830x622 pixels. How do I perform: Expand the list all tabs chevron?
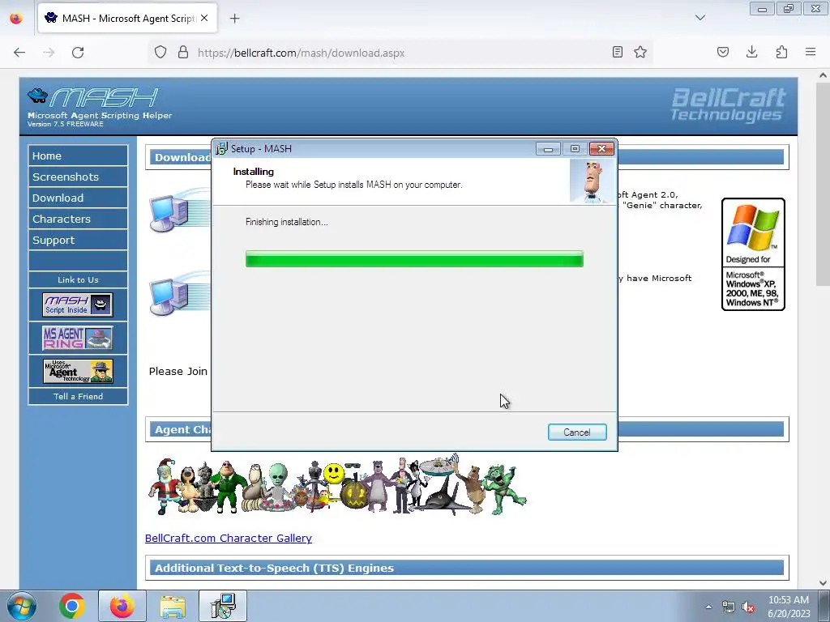700,18
